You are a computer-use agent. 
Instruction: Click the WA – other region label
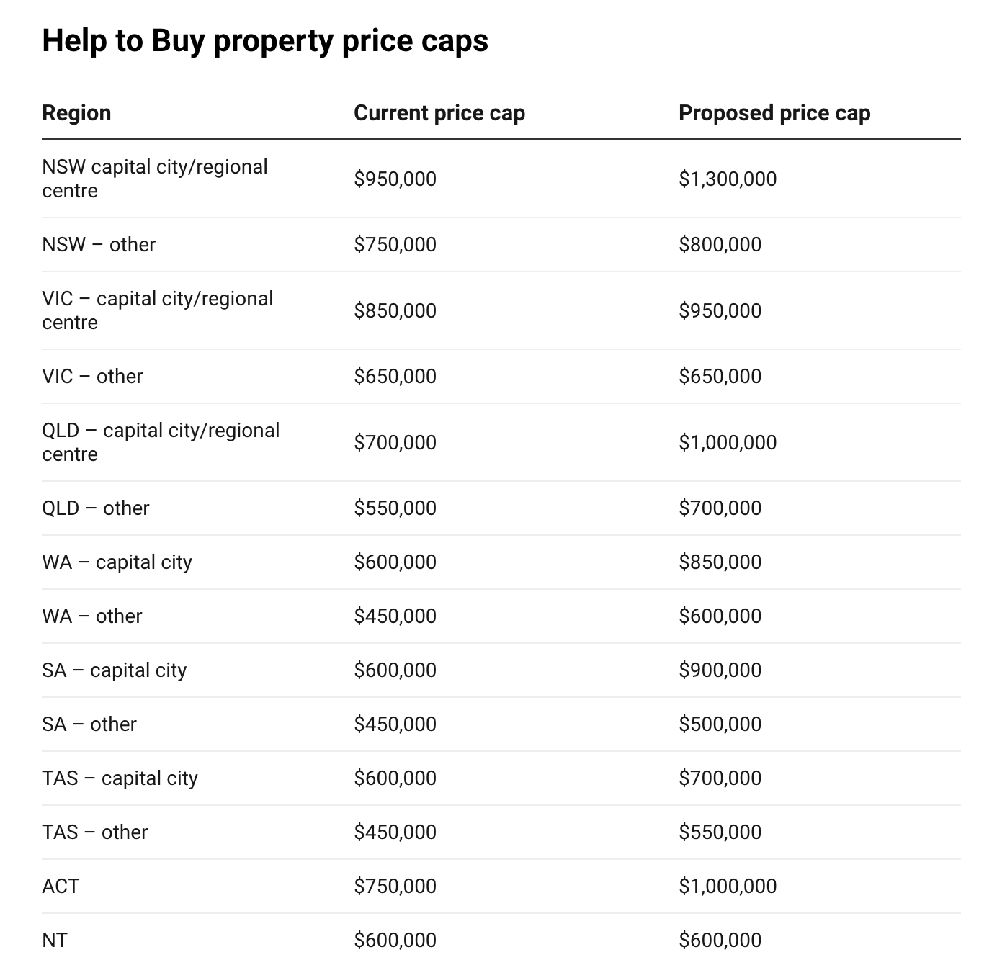click(x=92, y=616)
